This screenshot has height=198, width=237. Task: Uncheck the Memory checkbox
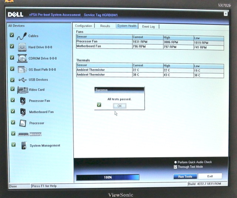[x=13, y=133]
